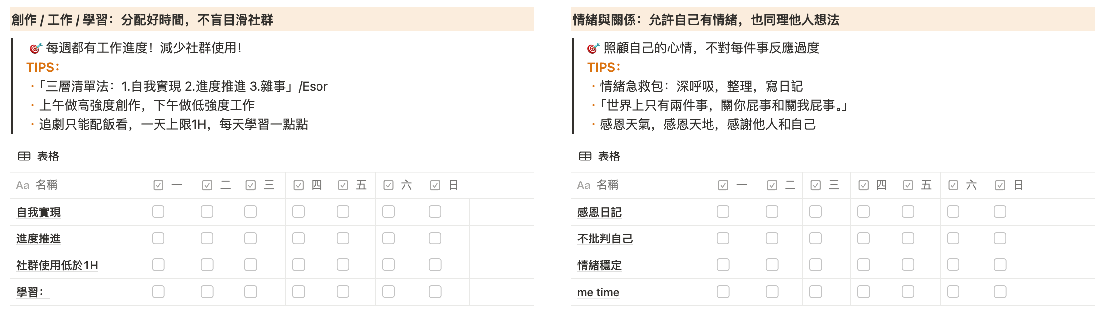Screen dimensions: 1109x319
Task: Check 感恩日記 box under 五 column
Action: click(x=908, y=212)
